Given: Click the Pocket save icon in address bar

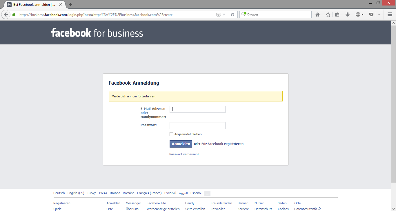Looking at the screenshot, I should [x=219, y=15].
